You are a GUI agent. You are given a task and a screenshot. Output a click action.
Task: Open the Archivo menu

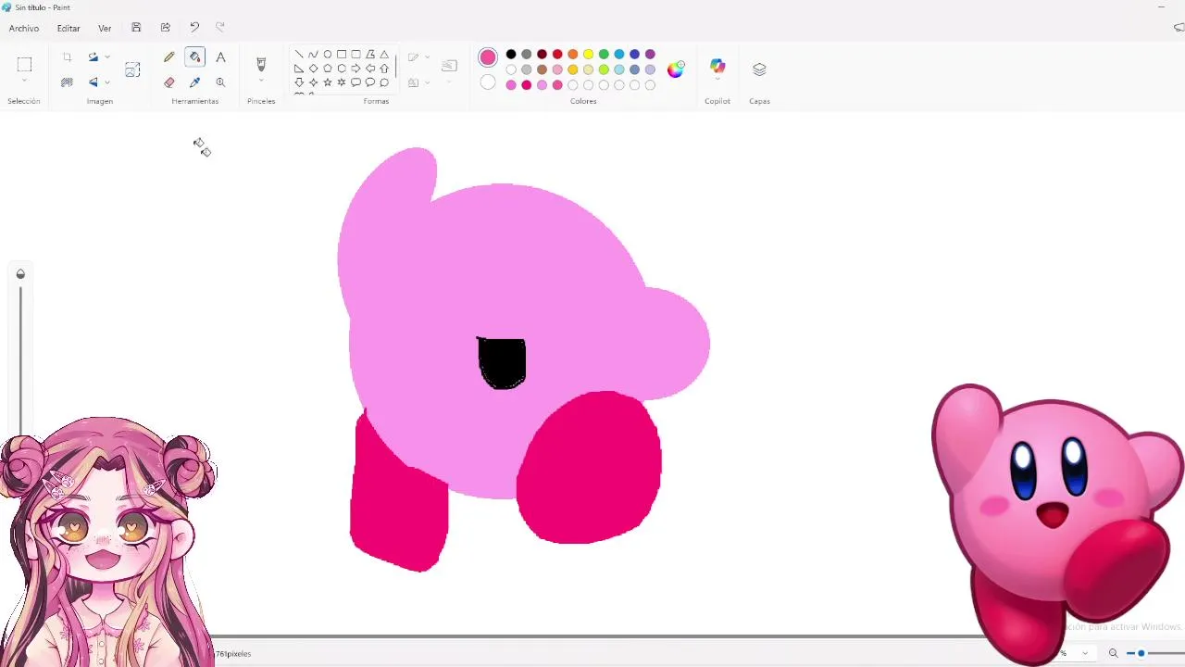[x=24, y=29]
